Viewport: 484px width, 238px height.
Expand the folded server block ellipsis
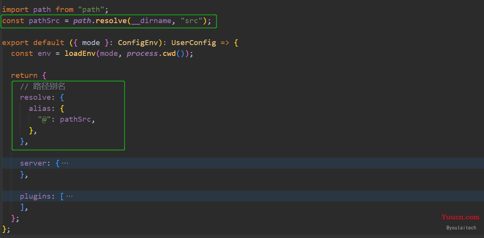click(65, 163)
